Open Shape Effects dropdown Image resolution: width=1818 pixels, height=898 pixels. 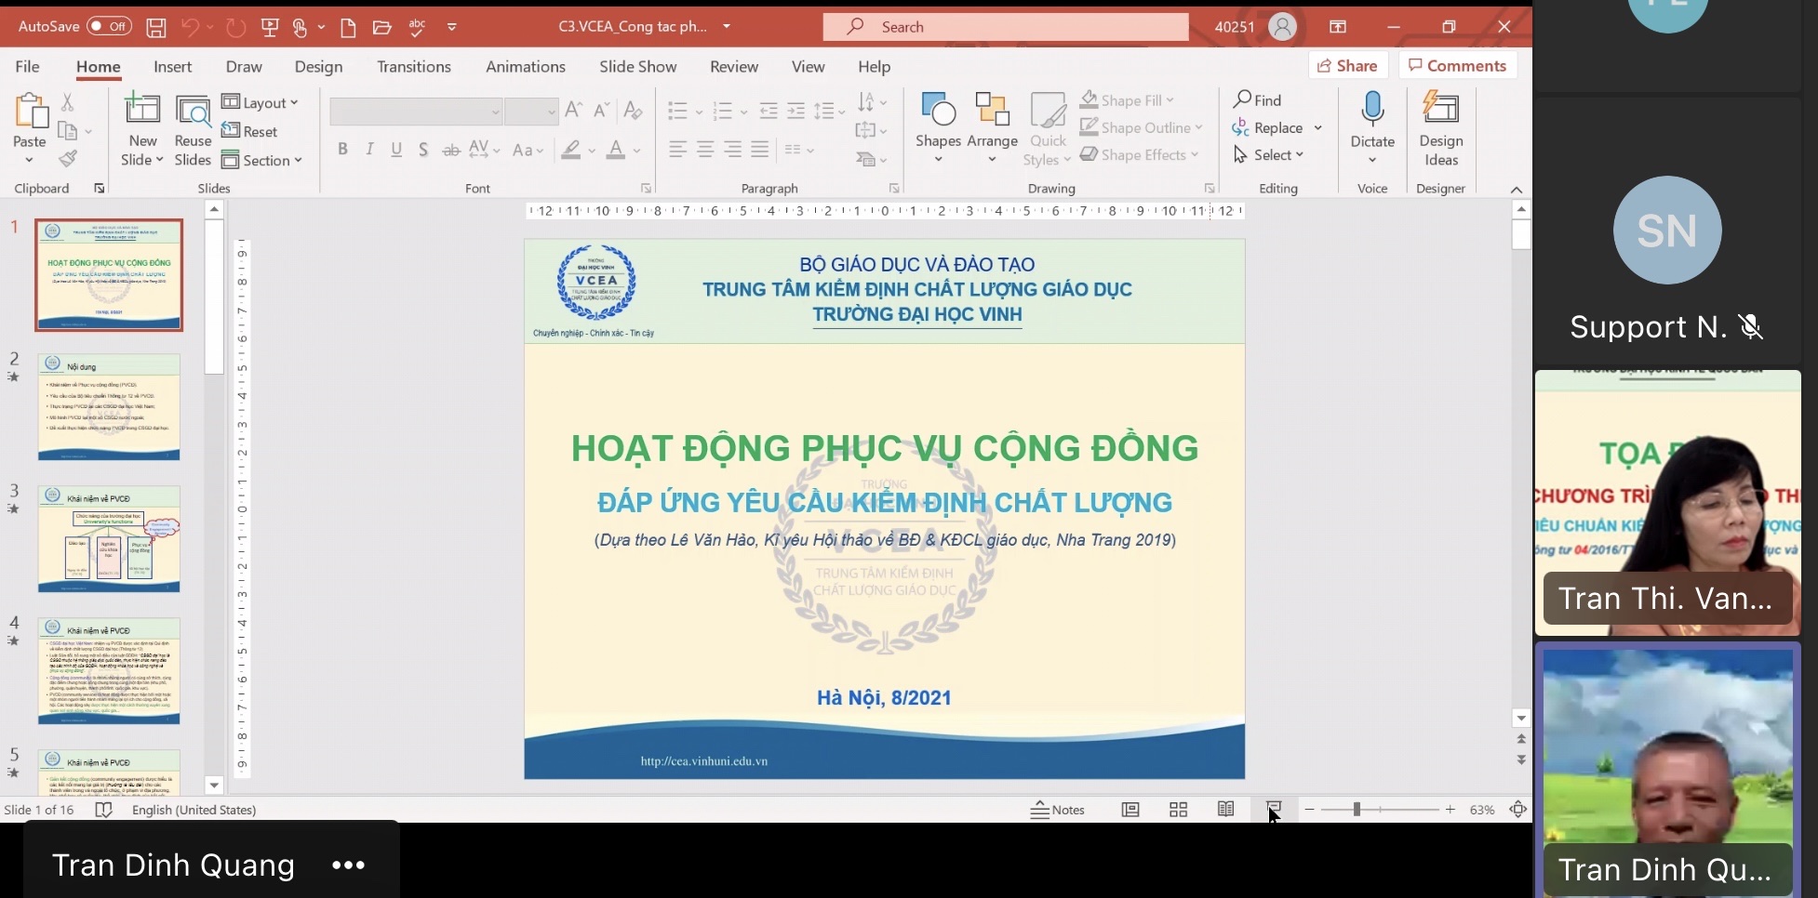(1139, 154)
